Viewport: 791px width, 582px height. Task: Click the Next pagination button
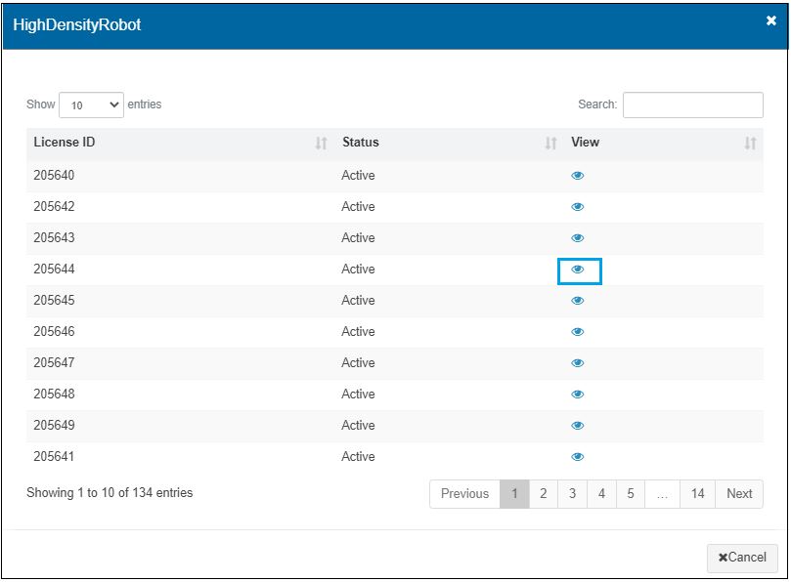coord(738,493)
